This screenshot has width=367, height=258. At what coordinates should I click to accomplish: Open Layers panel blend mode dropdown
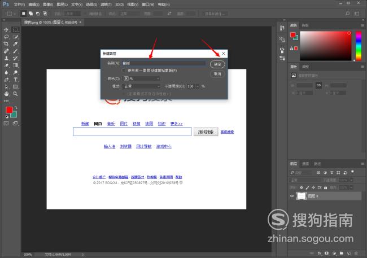[x=305, y=180]
